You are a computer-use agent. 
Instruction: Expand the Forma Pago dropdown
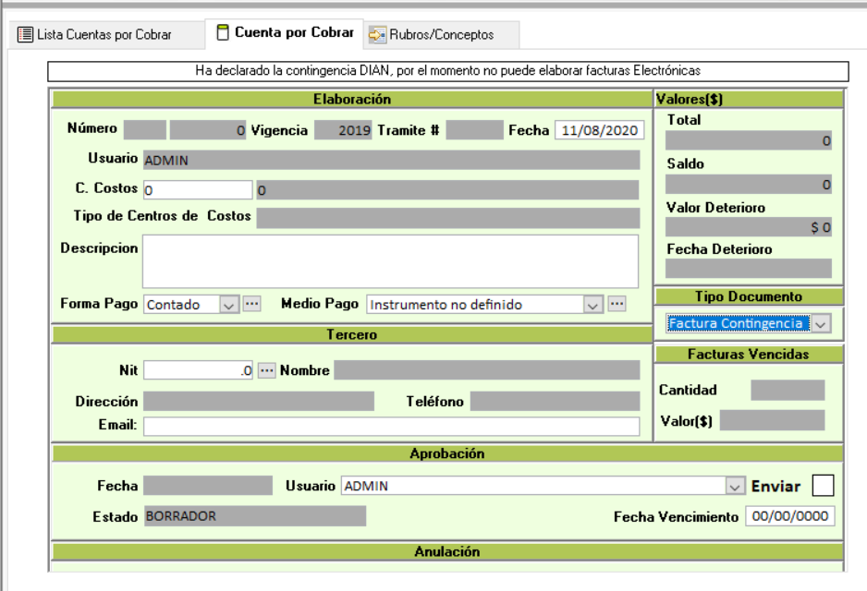229,304
